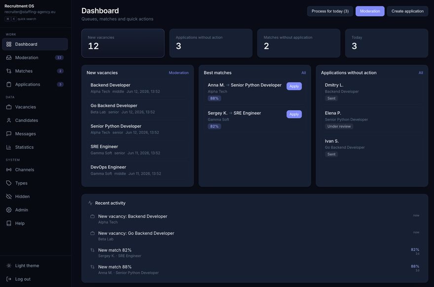Viewport: 434px width, 287px height.
Task: Click the Statistics bar chart icon
Action: [x=9, y=147]
